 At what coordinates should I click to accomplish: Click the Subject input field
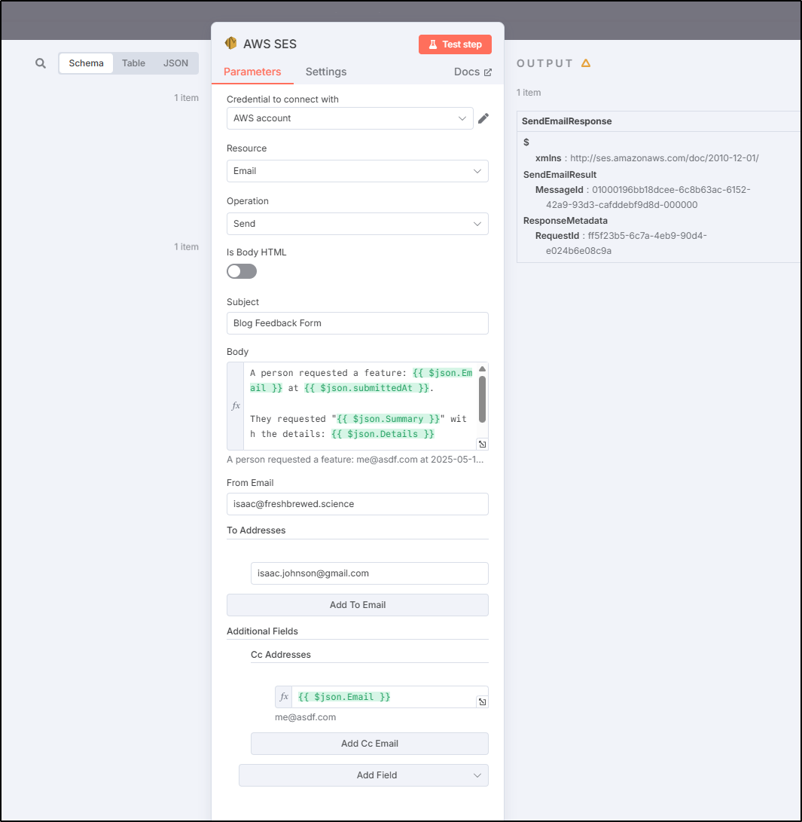pos(357,323)
